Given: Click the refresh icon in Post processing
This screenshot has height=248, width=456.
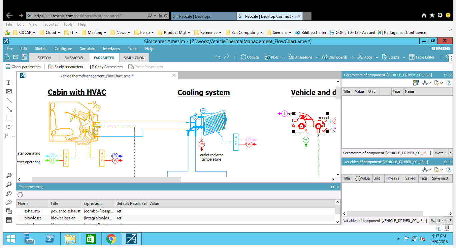Looking at the screenshot, I should click(x=20, y=195).
